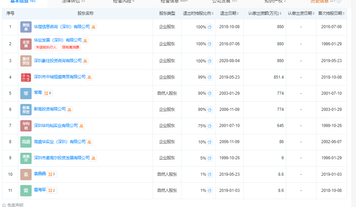Open 高盛华实业（深圳）有限公司 link
Image resolution: width=356 pixels, height=207 pixels.
pyautogui.click(x=60, y=142)
